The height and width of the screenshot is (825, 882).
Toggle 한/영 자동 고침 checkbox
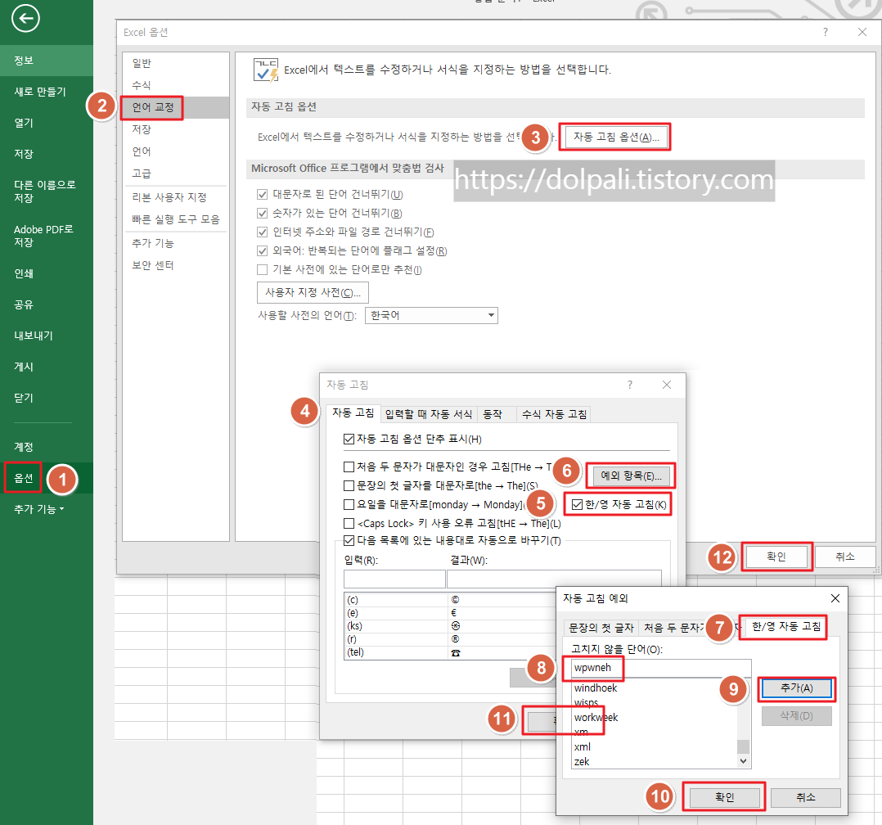(x=577, y=504)
